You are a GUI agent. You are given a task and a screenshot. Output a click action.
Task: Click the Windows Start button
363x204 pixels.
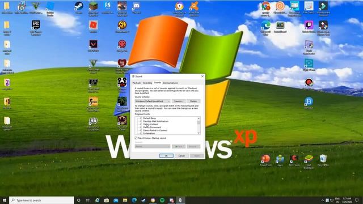(x=5, y=200)
